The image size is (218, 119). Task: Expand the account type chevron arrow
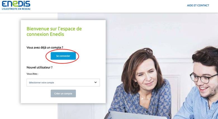click(x=96, y=82)
